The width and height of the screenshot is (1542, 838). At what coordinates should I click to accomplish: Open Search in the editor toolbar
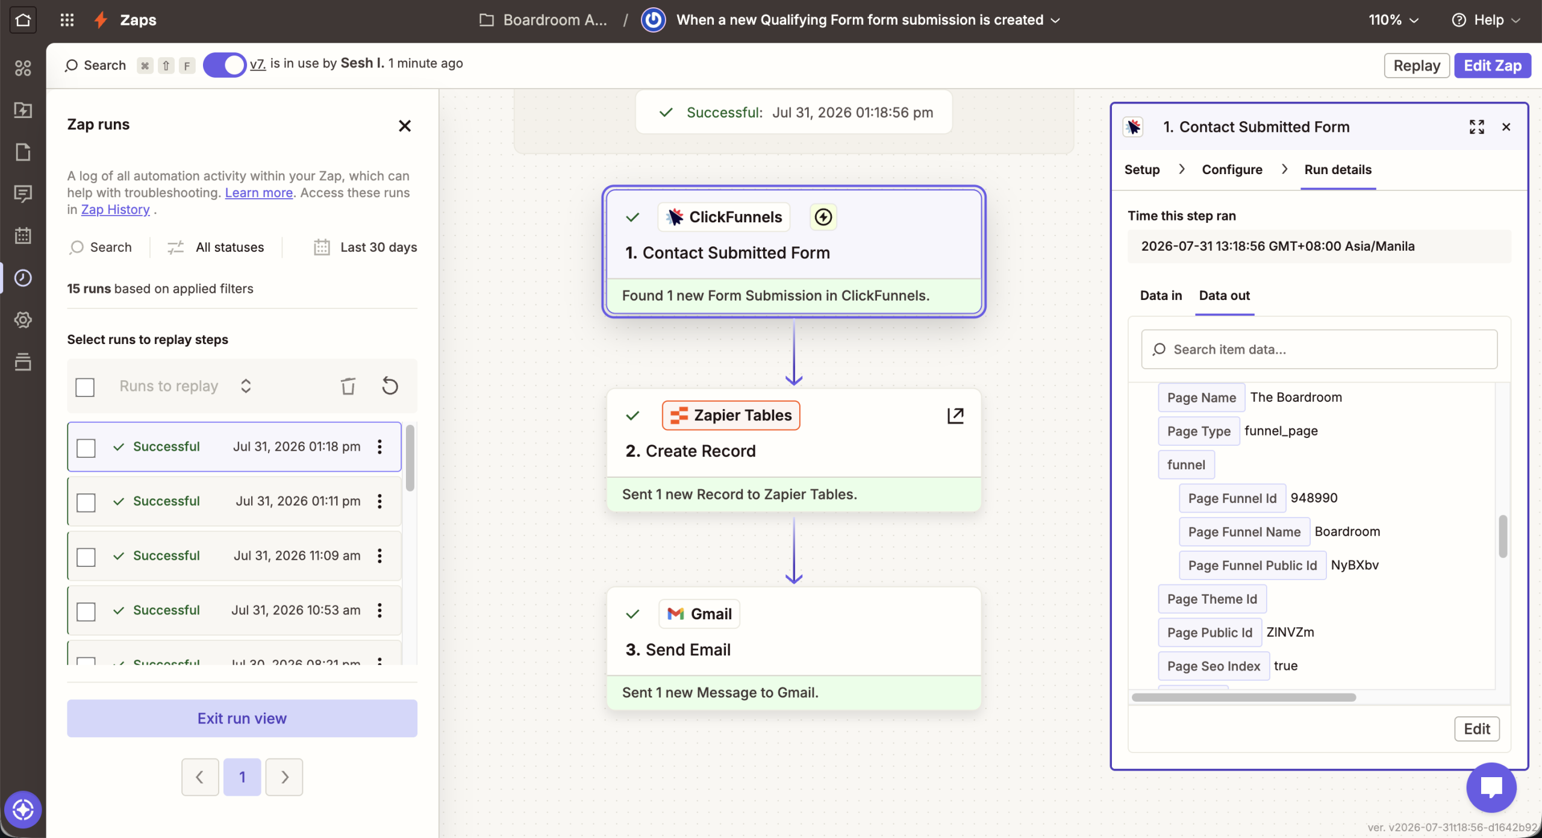click(x=95, y=65)
